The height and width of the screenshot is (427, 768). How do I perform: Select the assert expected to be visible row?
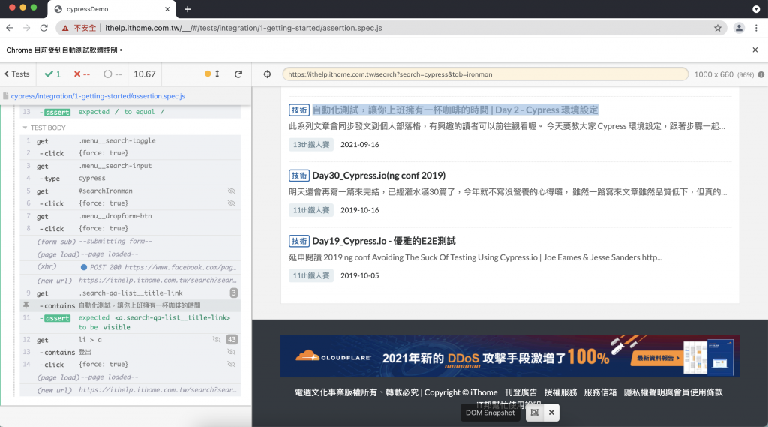pos(130,323)
